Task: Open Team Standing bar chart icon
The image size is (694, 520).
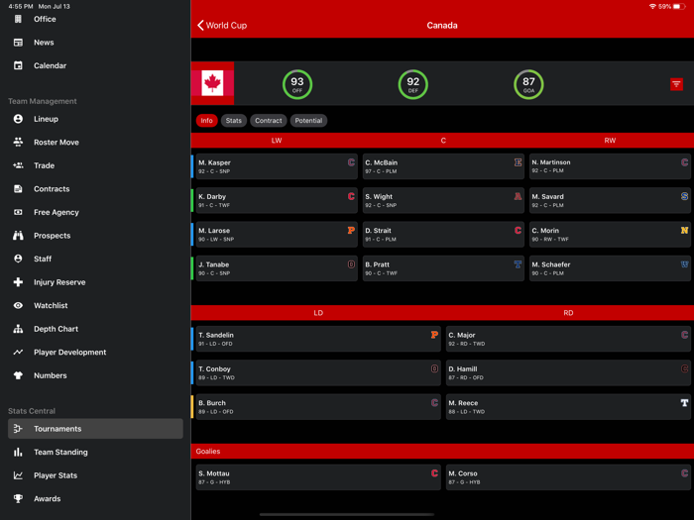Action: (18, 452)
